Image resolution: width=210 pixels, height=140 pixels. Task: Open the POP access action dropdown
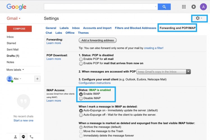pyautogui.click(x=164, y=72)
